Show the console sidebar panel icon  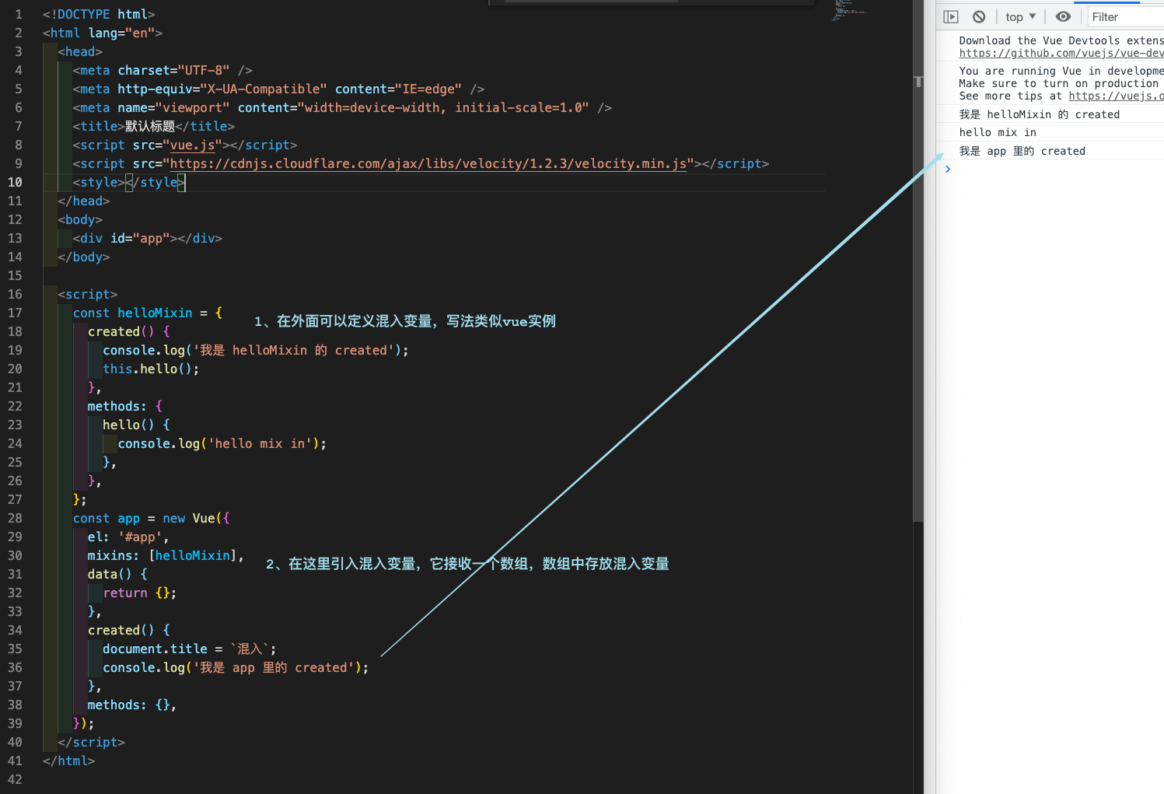click(x=950, y=16)
